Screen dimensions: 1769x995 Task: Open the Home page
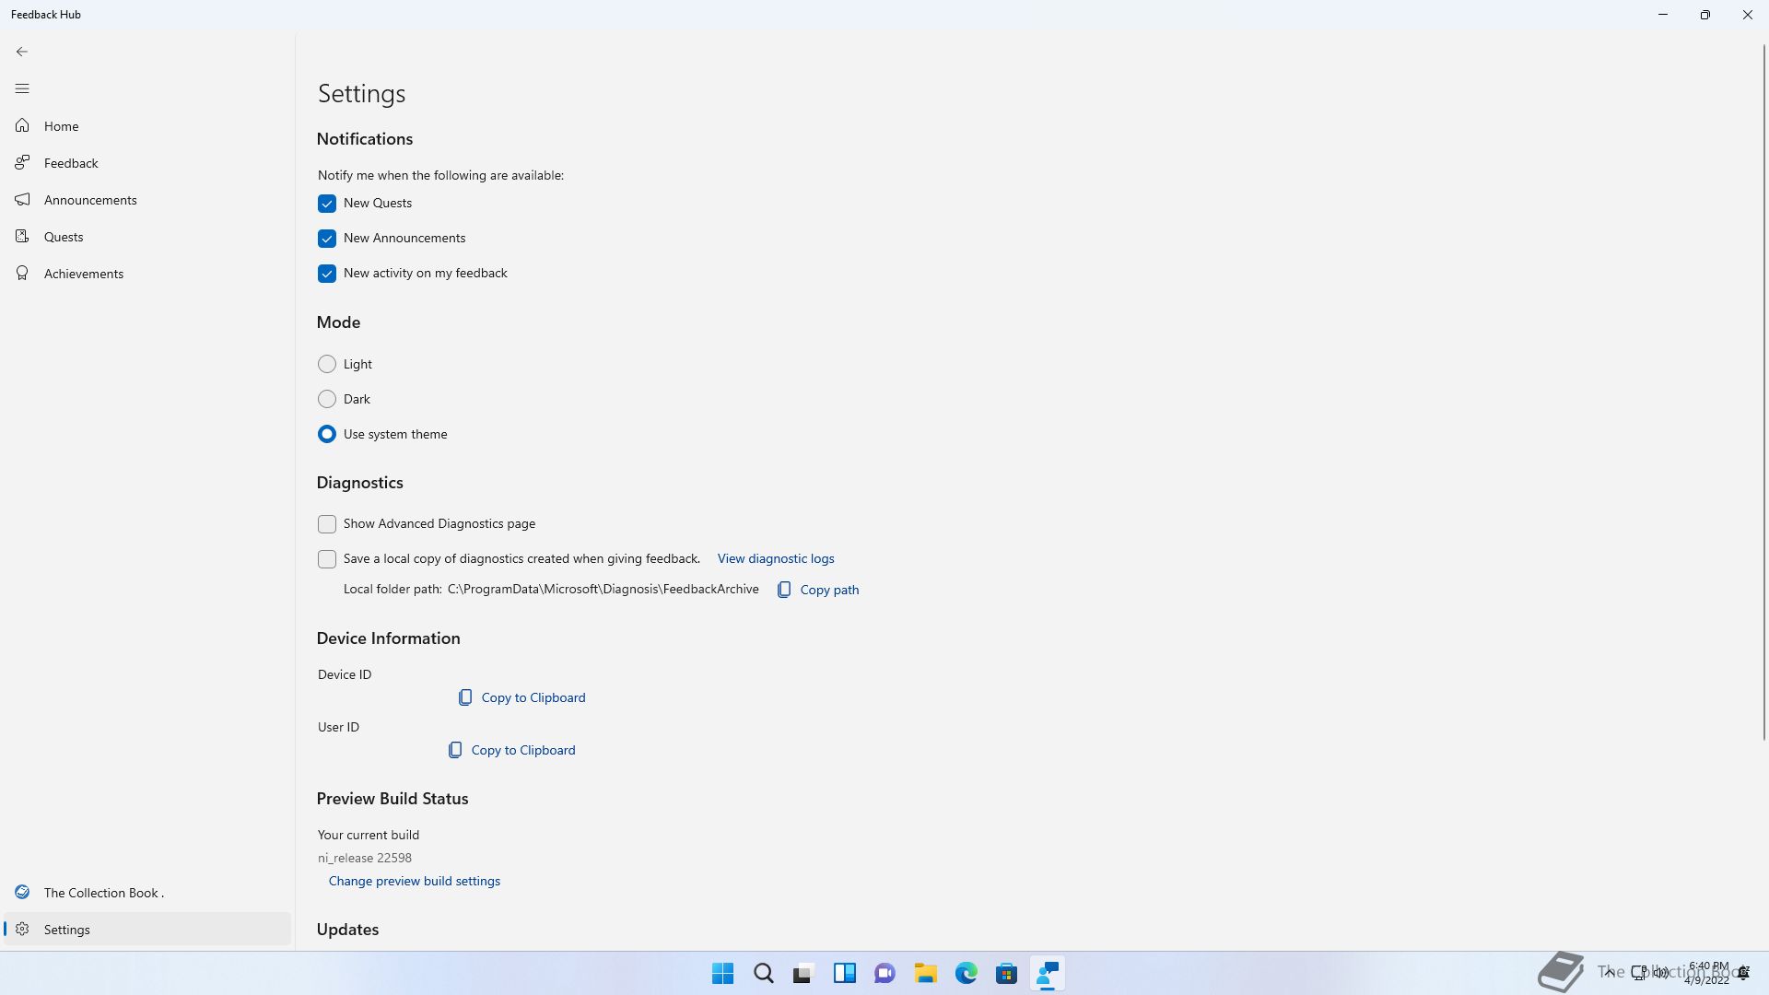[x=147, y=126]
